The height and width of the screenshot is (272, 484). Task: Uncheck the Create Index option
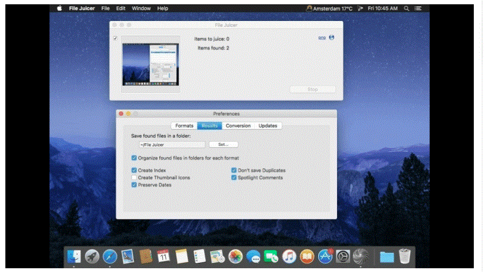tap(134, 170)
